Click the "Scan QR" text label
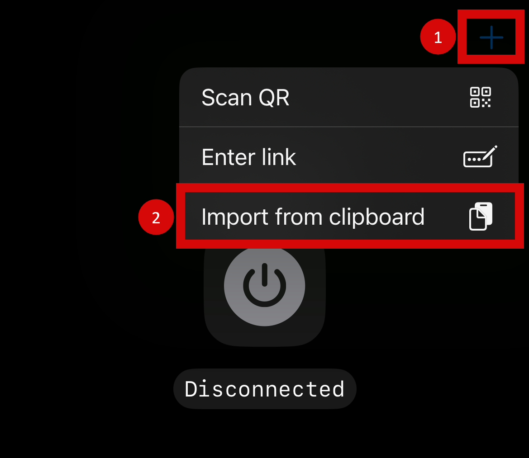529x458 pixels. tap(245, 98)
